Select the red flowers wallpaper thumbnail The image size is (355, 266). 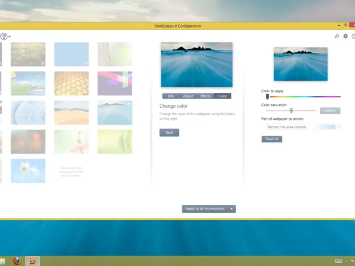pos(28,142)
